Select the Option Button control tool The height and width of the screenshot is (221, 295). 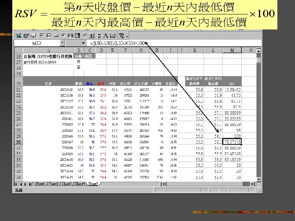click(63, 36)
